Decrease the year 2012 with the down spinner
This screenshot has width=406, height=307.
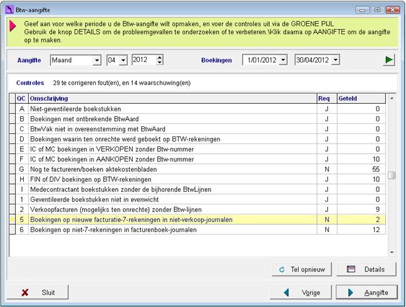point(160,63)
